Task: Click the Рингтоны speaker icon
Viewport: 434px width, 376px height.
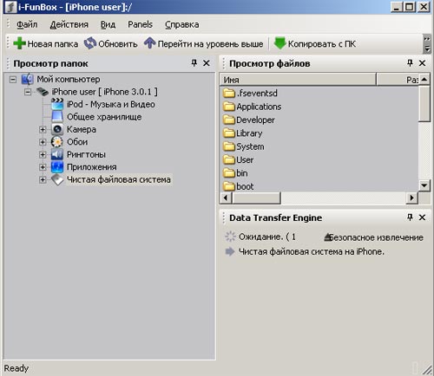Action: tap(57, 154)
